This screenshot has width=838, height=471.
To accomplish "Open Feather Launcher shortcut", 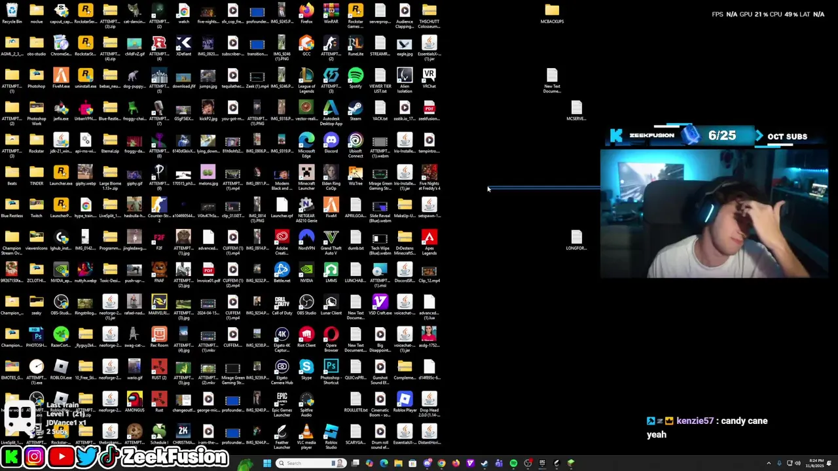I will (282, 436).
